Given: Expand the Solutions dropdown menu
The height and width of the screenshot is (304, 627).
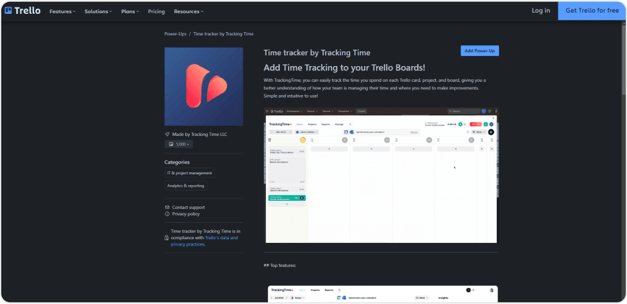Looking at the screenshot, I should tap(98, 11).
